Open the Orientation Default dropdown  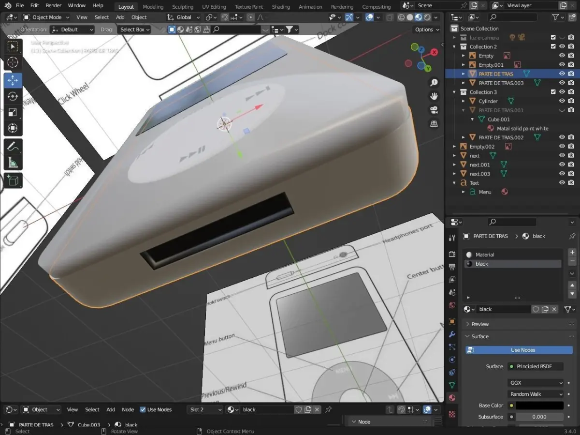73,30
